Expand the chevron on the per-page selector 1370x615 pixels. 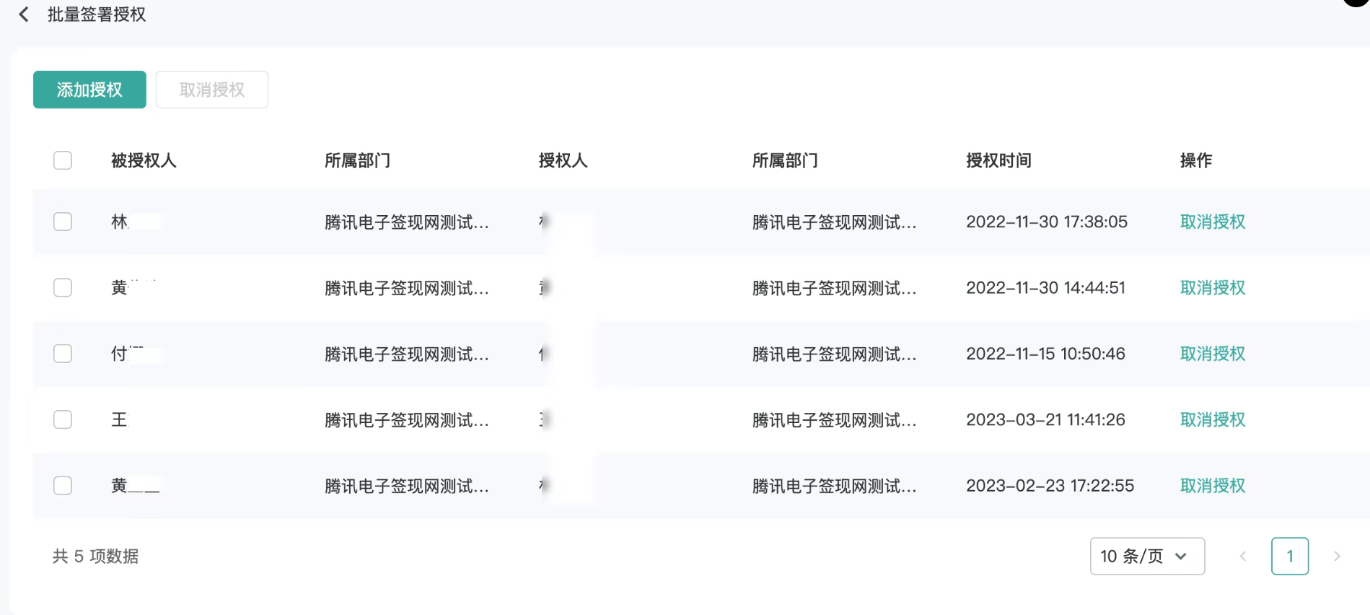pos(1181,556)
